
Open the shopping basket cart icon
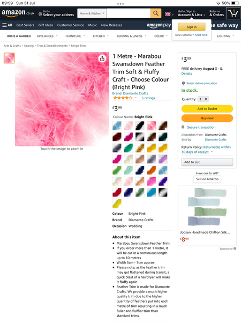coord(233,13)
